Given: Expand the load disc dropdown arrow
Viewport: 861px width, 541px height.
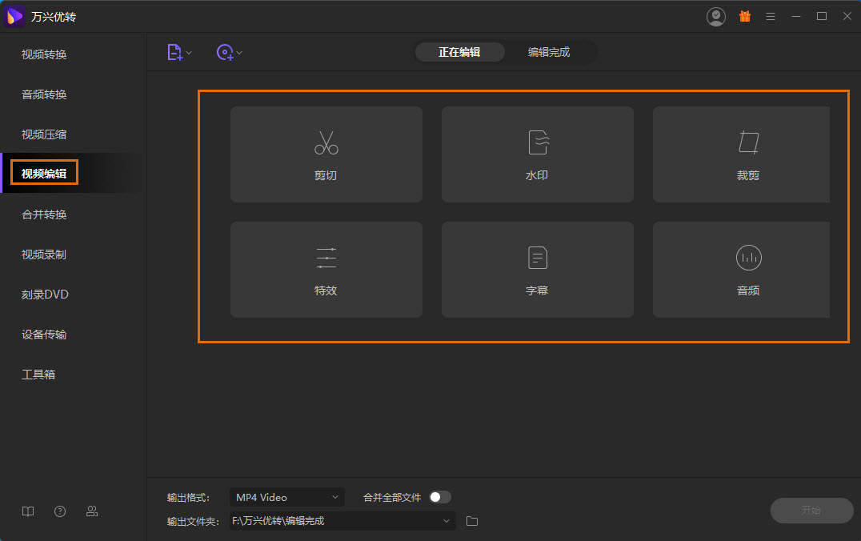Looking at the screenshot, I should [x=239, y=54].
